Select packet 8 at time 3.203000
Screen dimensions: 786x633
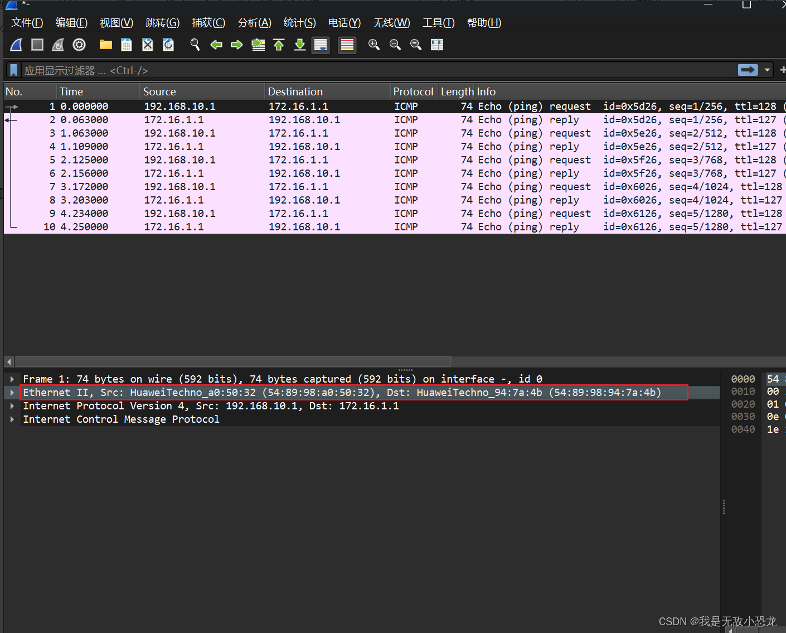[x=395, y=200]
